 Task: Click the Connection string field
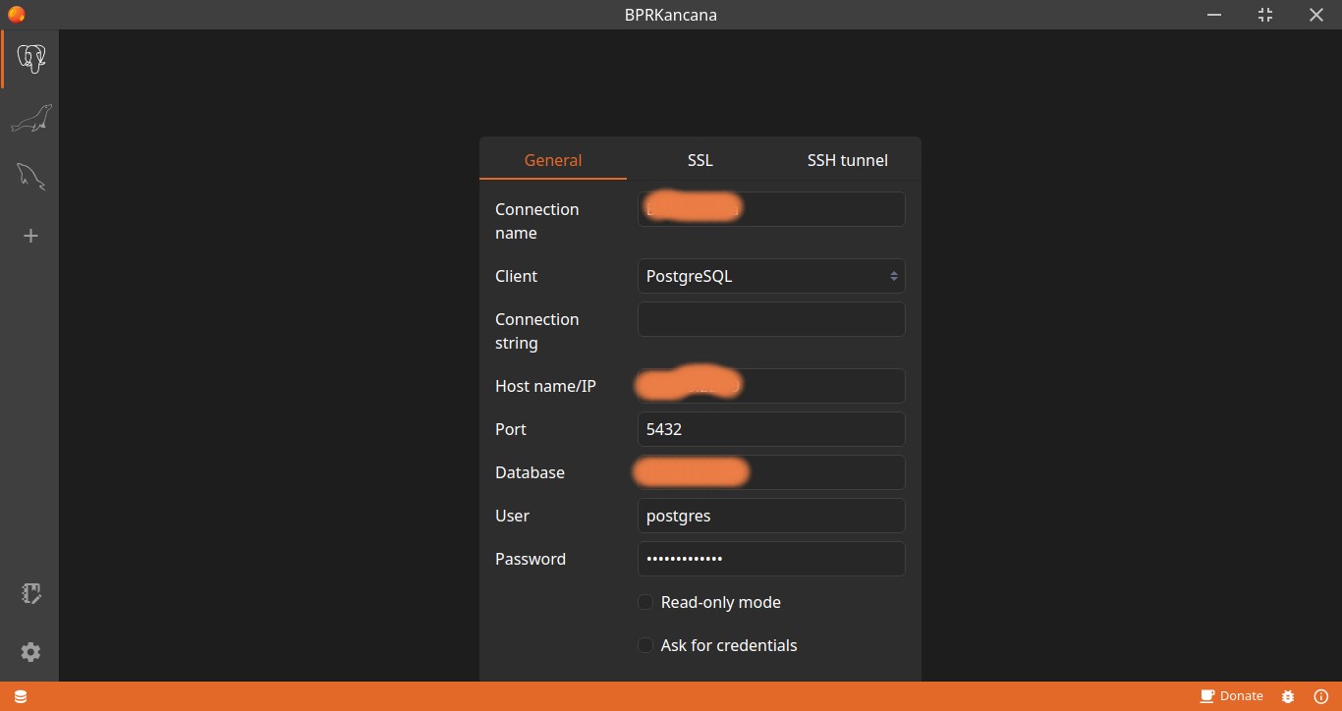[771, 318]
